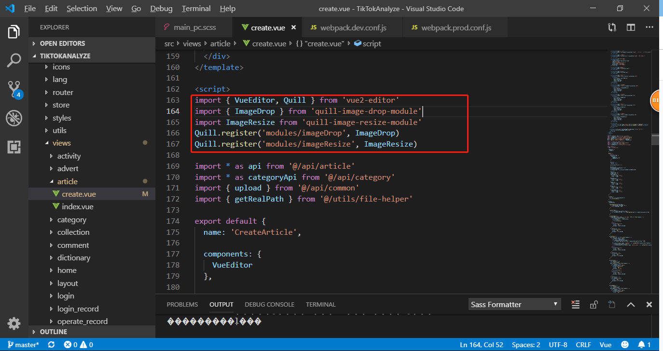Maximize the panel with the up chevron
The height and width of the screenshot is (351, 663).
(631, 304)
